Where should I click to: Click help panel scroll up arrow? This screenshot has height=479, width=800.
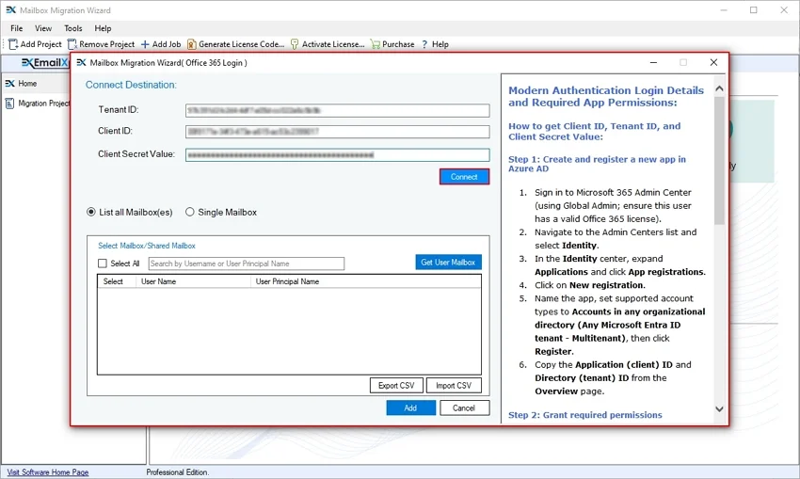coord(719,88)
